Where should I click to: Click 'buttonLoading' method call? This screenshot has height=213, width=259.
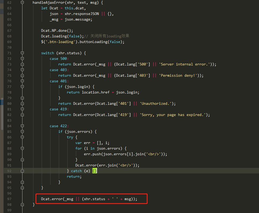[x=94, y=42]
